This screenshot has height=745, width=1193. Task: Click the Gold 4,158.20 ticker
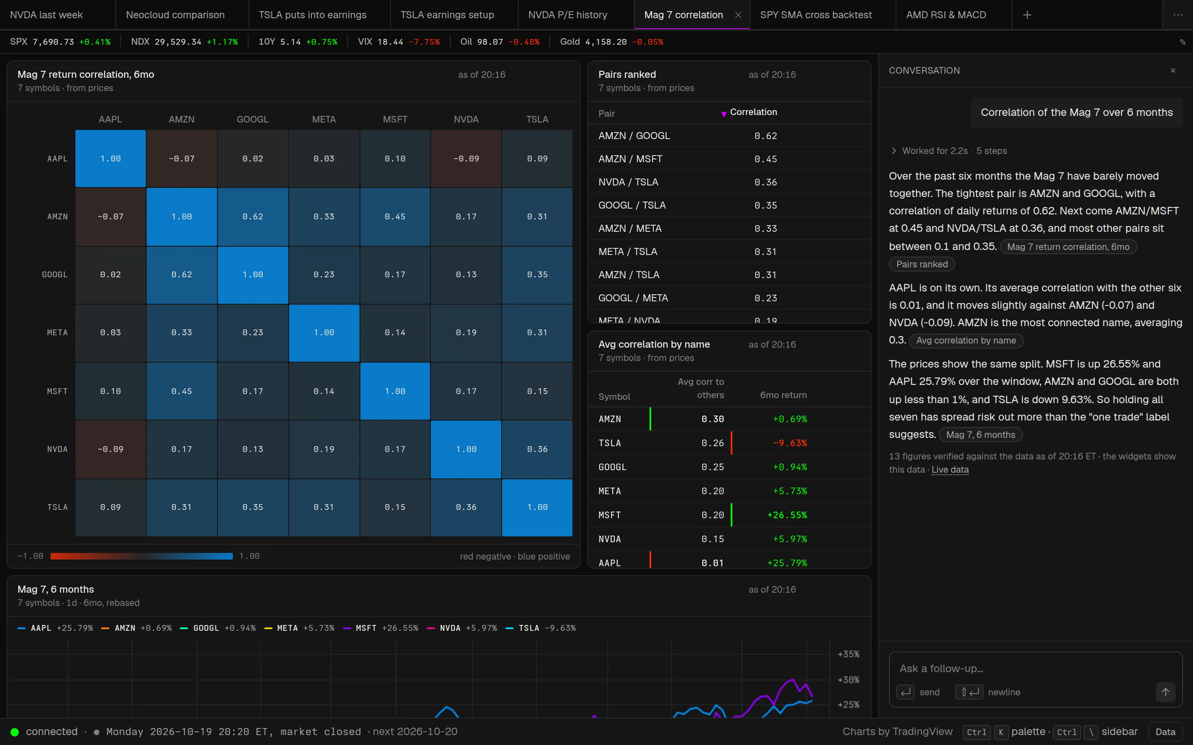point(612,42)
